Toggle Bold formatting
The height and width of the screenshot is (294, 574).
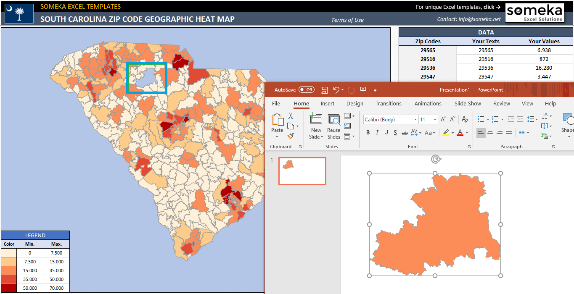[x=368, y=132]
